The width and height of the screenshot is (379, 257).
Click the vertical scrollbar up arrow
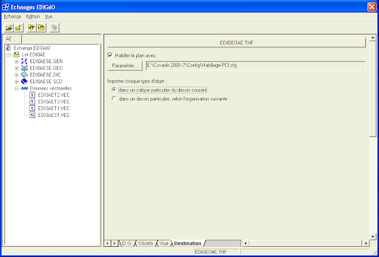pyautogui.click(x=372, y=38)
